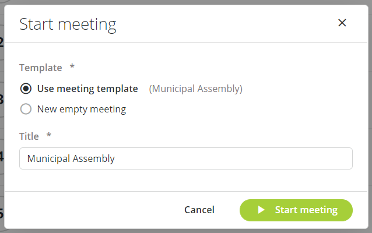Click the "Title" field label
372x233 pixels.
pos(29,136)
